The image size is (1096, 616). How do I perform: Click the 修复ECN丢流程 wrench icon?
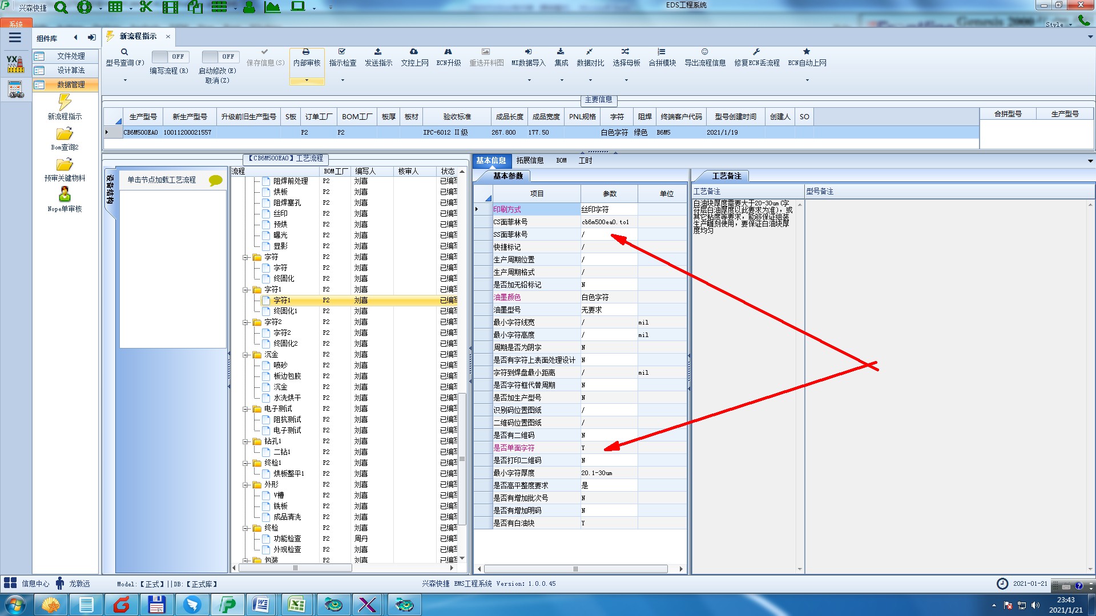point(756,52)
